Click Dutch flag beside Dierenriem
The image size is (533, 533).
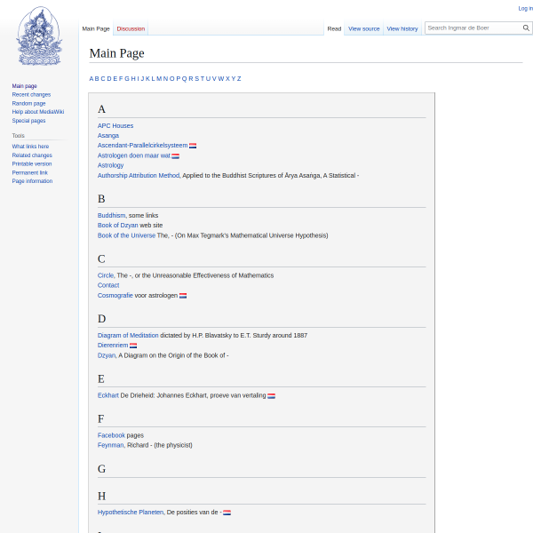133,346
